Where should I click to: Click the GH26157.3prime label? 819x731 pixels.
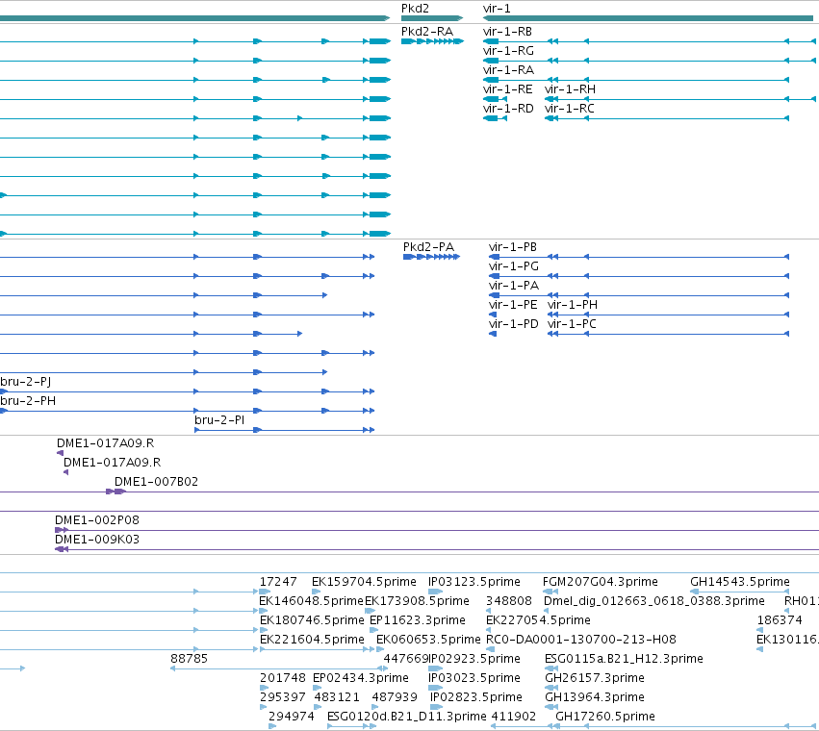coord(595,679)
